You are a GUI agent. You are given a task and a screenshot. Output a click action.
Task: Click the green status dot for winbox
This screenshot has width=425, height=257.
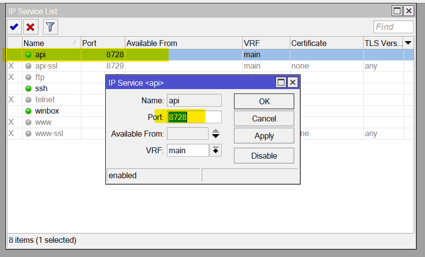point(28,111)
